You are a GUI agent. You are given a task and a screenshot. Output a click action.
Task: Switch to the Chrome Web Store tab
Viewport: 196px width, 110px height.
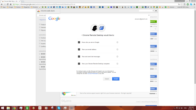(11, 1)
